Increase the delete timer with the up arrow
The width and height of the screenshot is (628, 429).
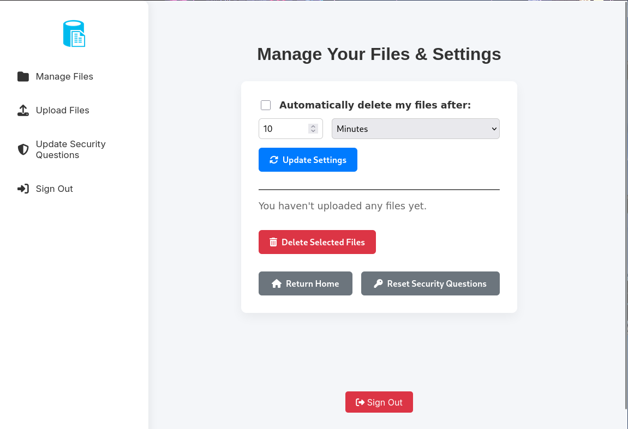coord(313,126)
